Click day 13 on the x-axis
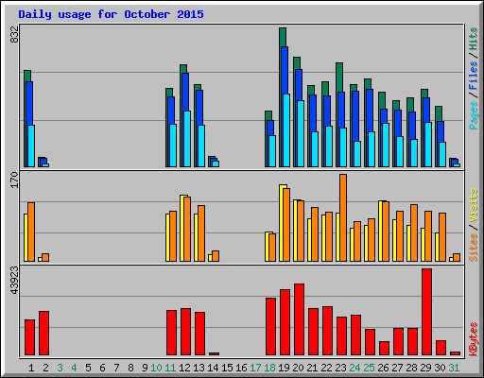Viewport: 484px width, 378px height. click(199, 368)
